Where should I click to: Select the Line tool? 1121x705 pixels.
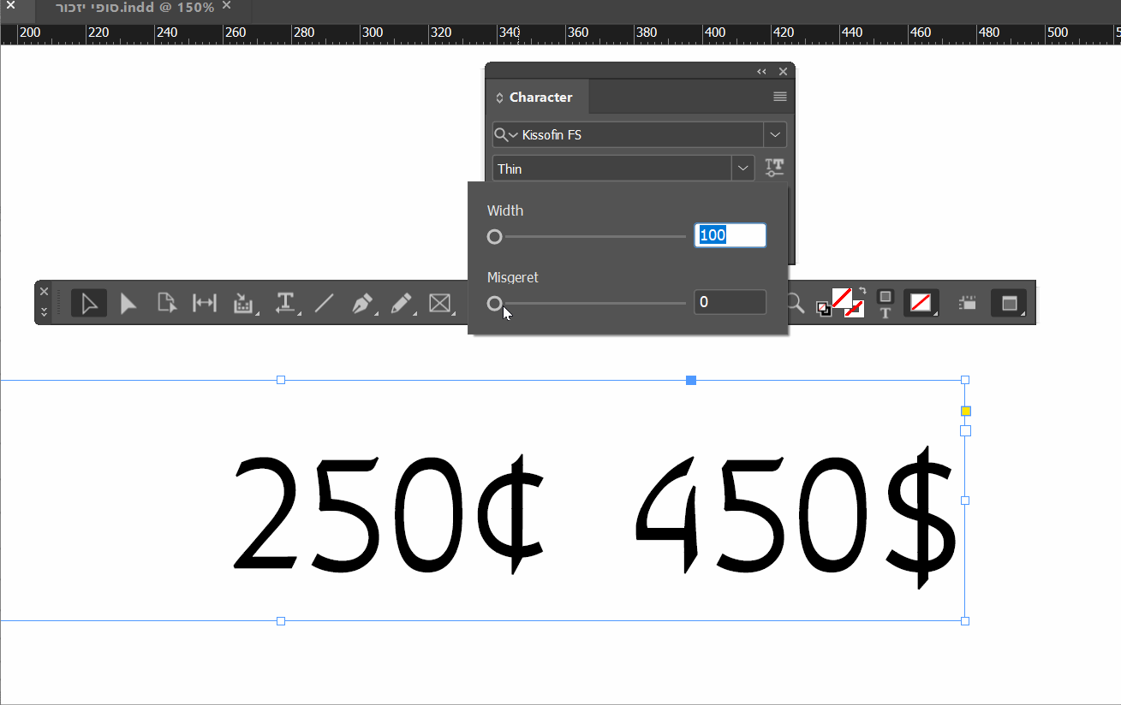pyautogui.click(x=324, y=303)
